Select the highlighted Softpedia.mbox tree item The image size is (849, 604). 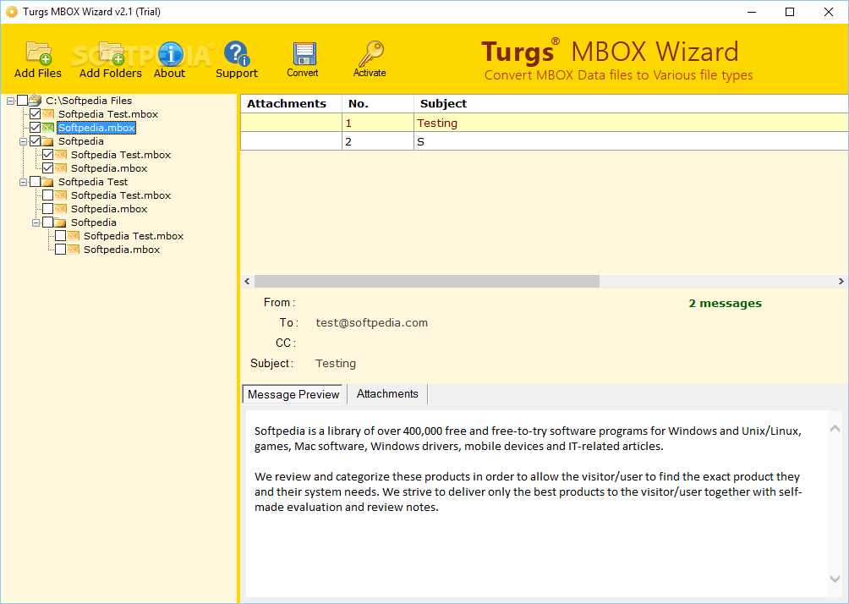click(x=96, y=128)
